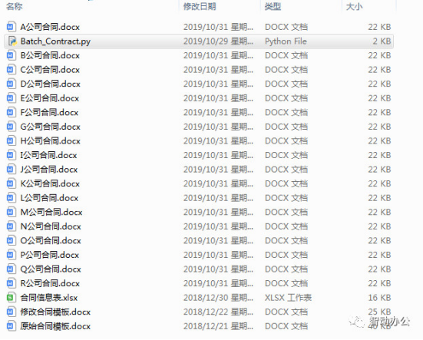This screenshot has height=340, width=423.
Task: Click the file name Batch_Contract.py
Action: 55,41
